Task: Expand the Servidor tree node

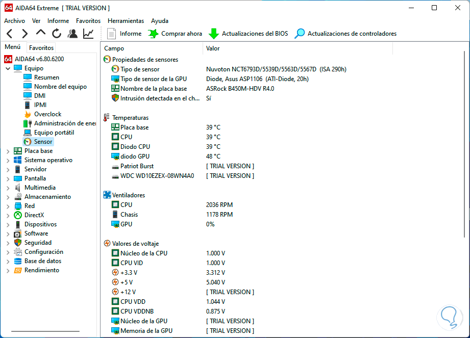Action: pos(8,169)
